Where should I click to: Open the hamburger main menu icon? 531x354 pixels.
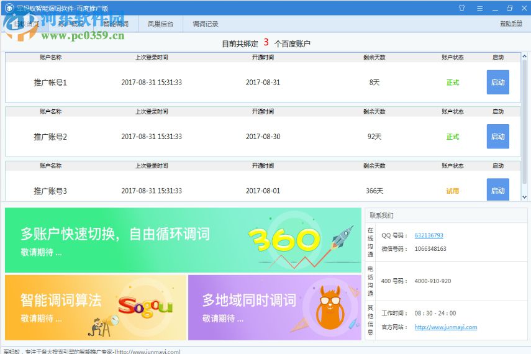[x=479, y=8]
